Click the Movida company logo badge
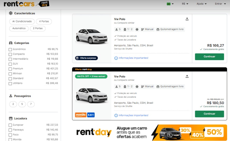Screen dimensions: 230x141 pyautogui.click(x=81, y=115)
